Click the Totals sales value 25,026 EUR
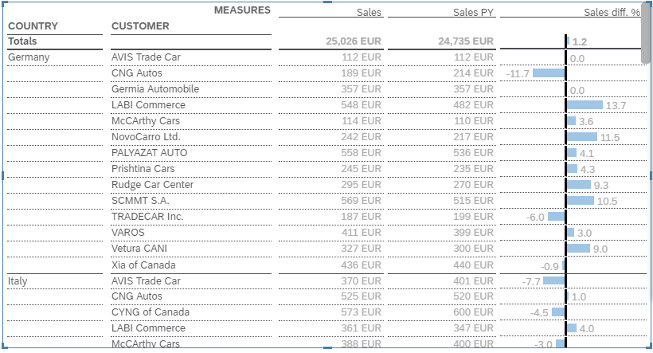This screenshot has width=653, height=353. click(x=354, y=41)
